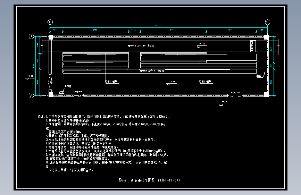Click the left embedded channel steel leader label
Screen dimensions: 301x195
pyautogui.click(x=111, y=82)
